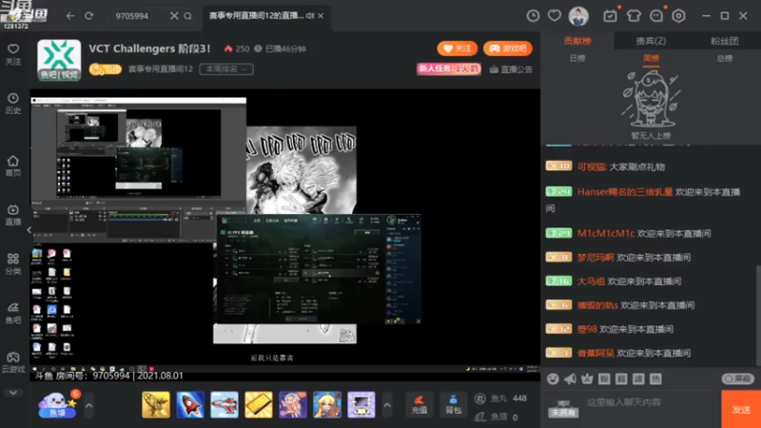Open 关注 in the left sidebar

point(13,54)
